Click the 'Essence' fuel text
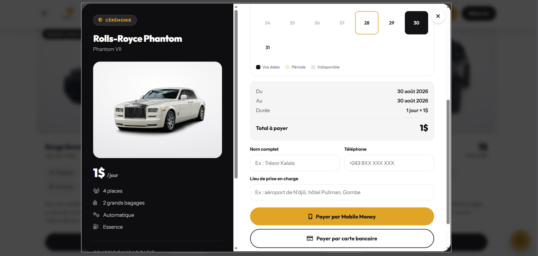 point(113,227)
